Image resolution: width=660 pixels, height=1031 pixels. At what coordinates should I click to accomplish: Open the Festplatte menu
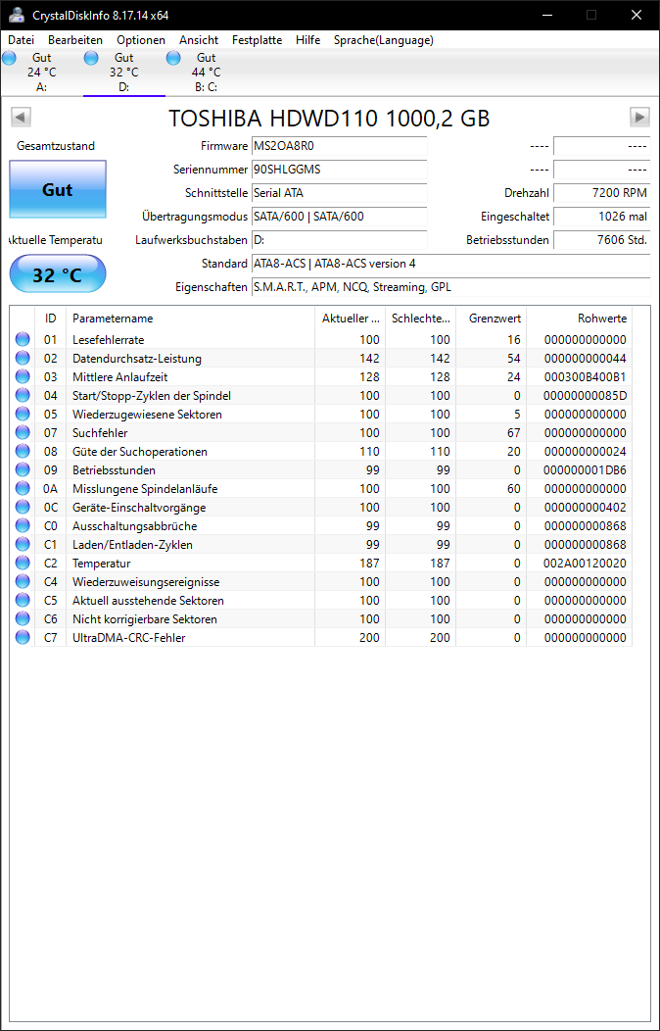(x=257, y=40)
